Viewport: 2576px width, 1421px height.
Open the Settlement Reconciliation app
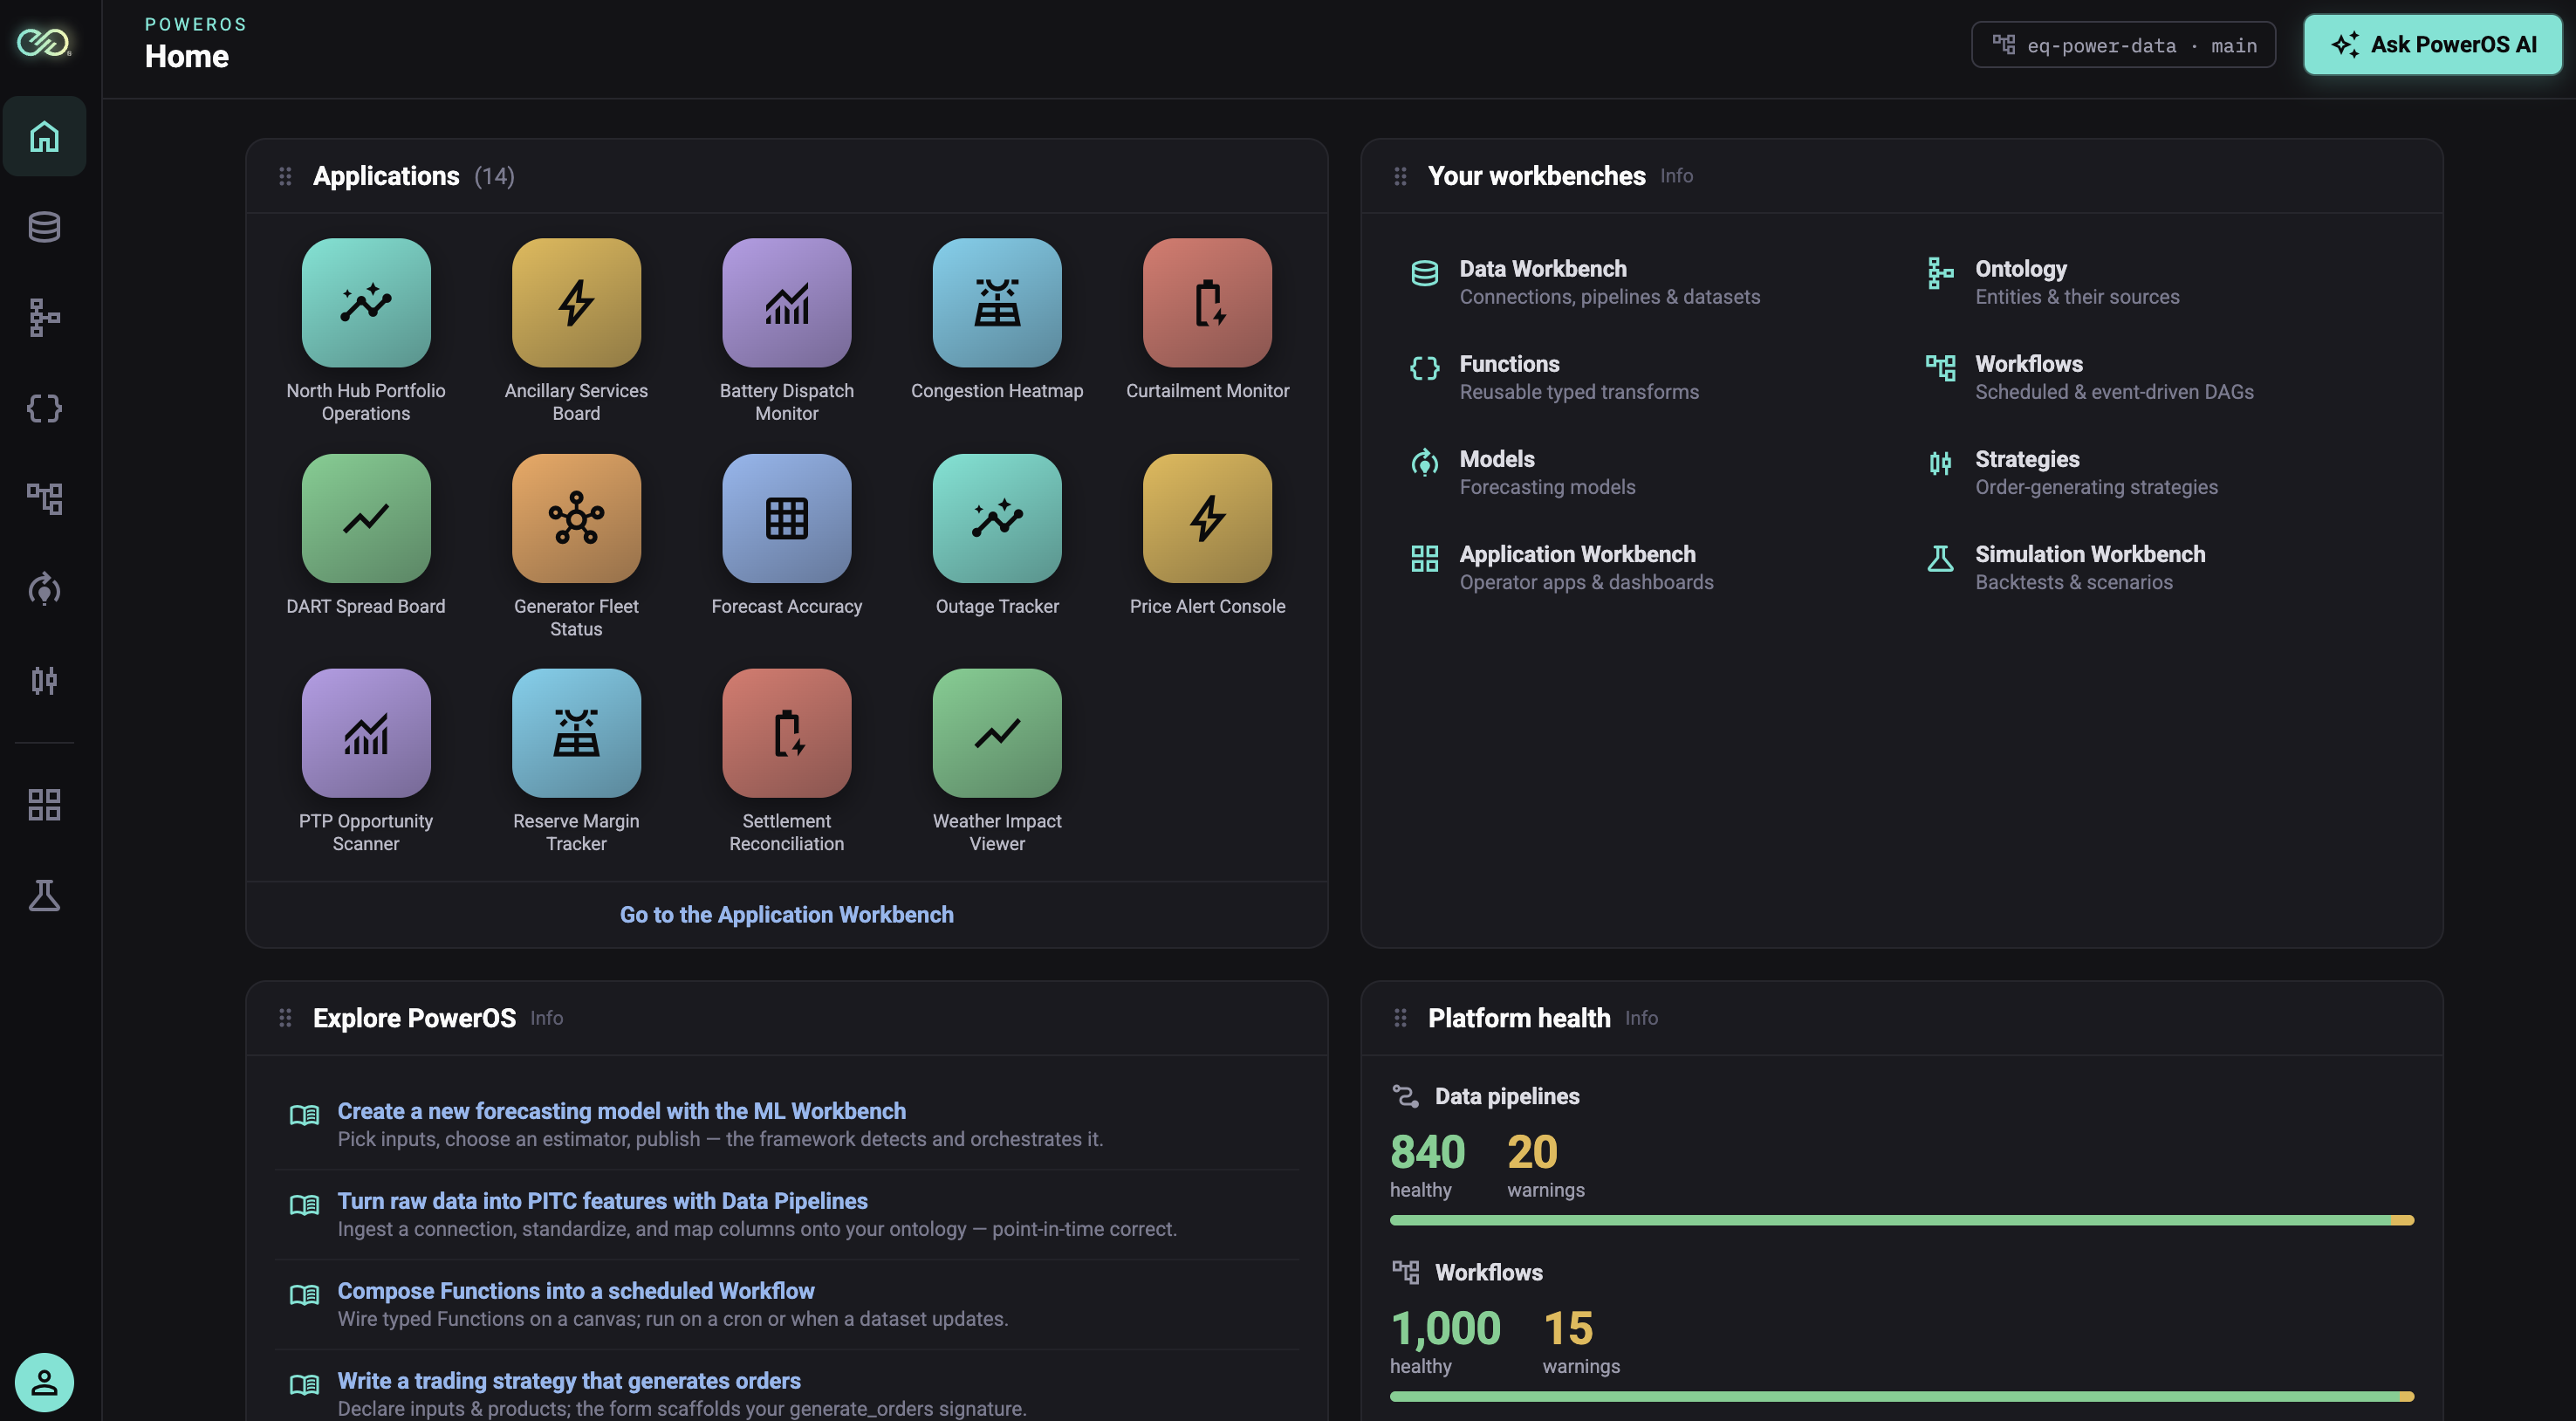pyautogui.click(x=787, y=733)
